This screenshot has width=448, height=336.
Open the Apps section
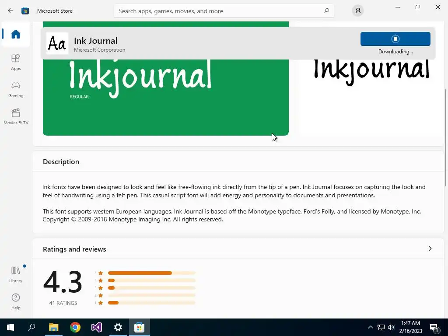16,62
